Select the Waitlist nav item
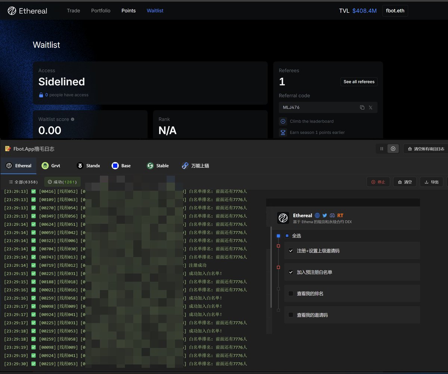448x374 pixels. click(x=155, y=10)
